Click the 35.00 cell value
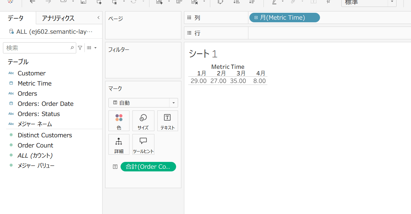The height and width of the screenshot is (214, 411). click(238, 81)
